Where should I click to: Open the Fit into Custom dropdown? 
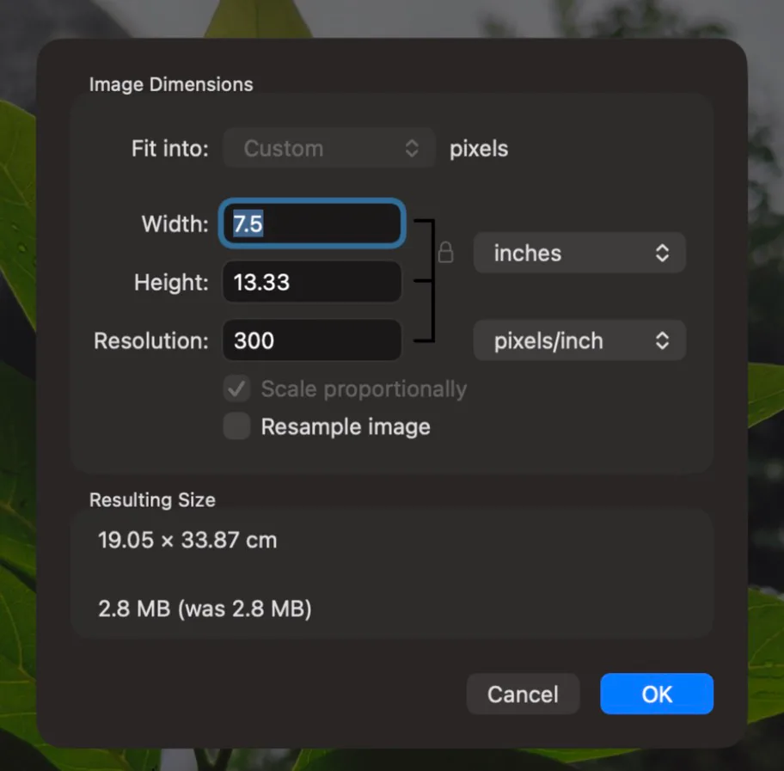pyautogui.click(x=329, y=148)
